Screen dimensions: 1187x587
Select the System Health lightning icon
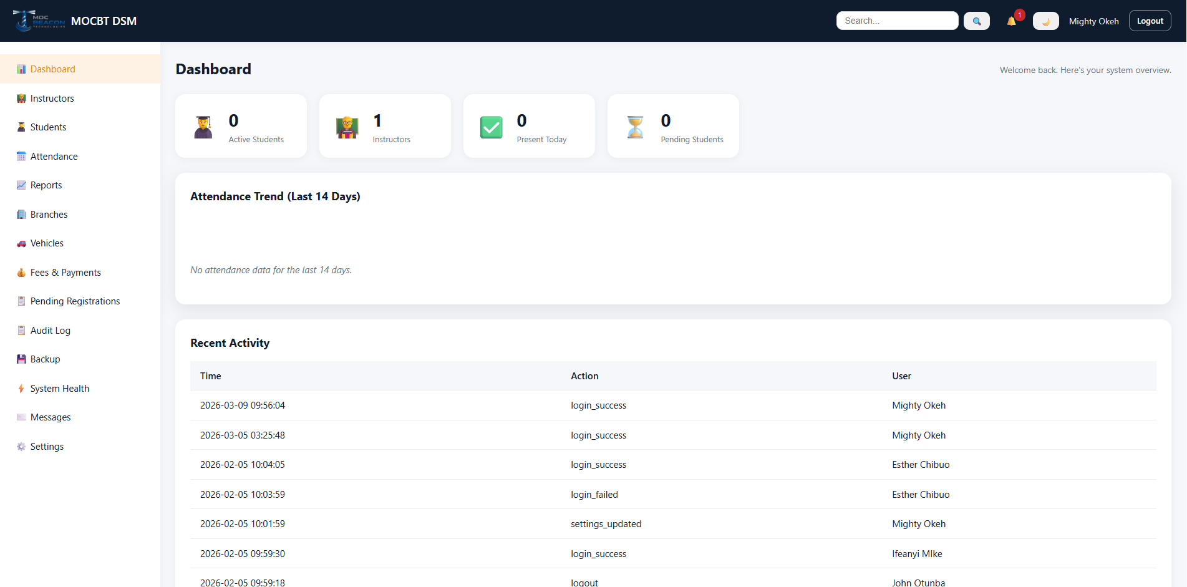[22, 388]
